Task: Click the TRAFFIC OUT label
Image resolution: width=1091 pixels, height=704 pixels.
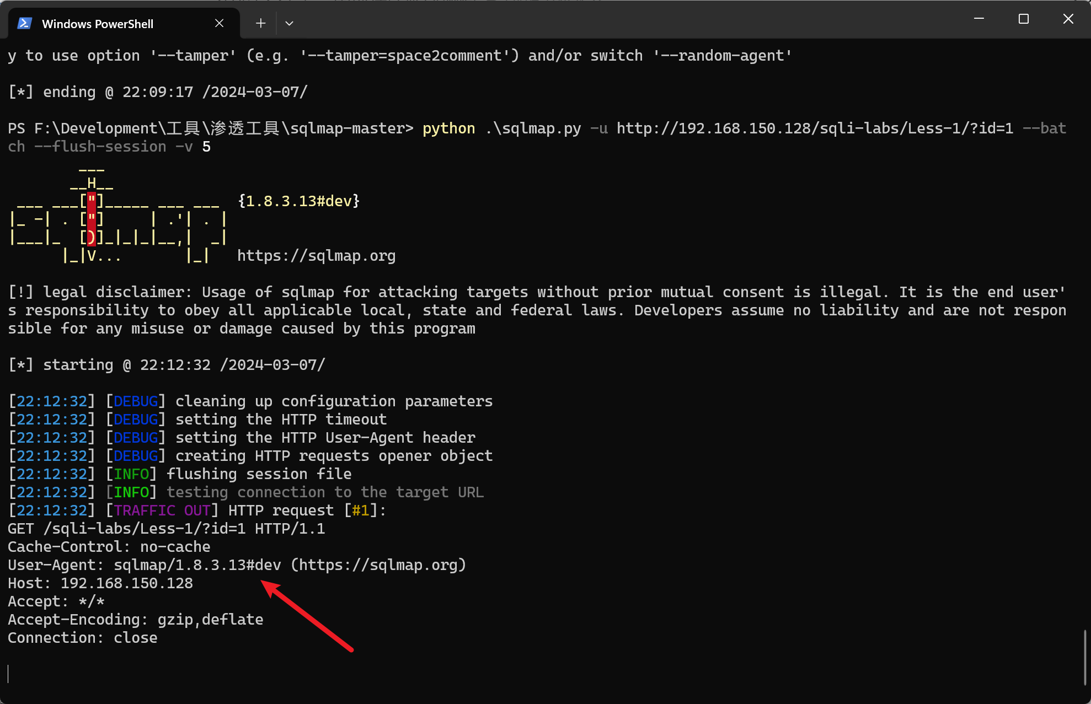Action: pyautogui.click(x=162, y=510)
